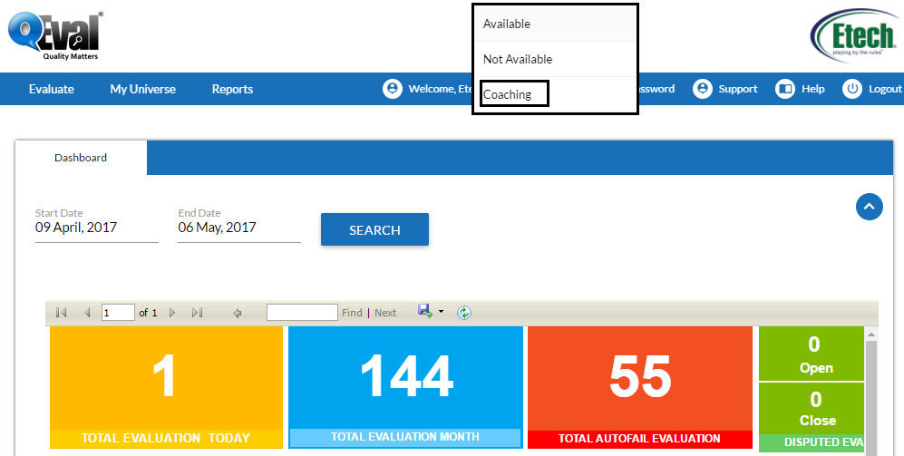Image resolution: width=904 pixels, height=456 pixels.
Task: Click the Welcome user text
Action: 440,89
